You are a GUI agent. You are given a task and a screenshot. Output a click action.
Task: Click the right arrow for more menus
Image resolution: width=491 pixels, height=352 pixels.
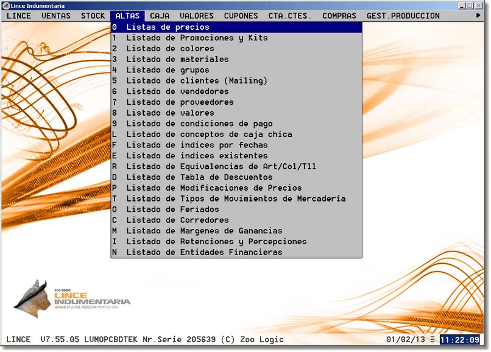(x=478, y=15)
